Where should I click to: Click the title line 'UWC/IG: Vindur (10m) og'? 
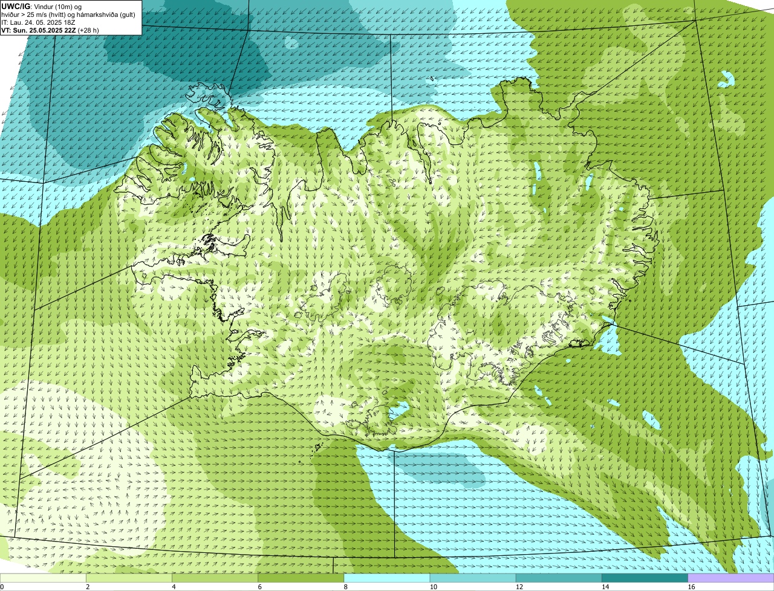pyautogui.click(x=42, y=6)
